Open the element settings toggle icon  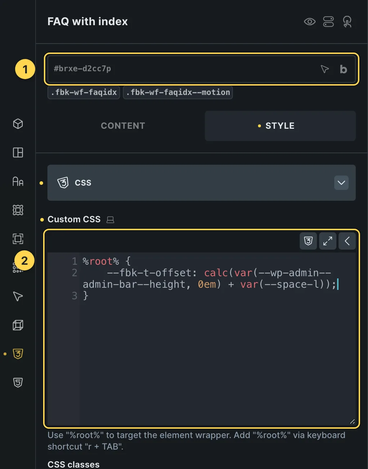click(x=328, y=22)
